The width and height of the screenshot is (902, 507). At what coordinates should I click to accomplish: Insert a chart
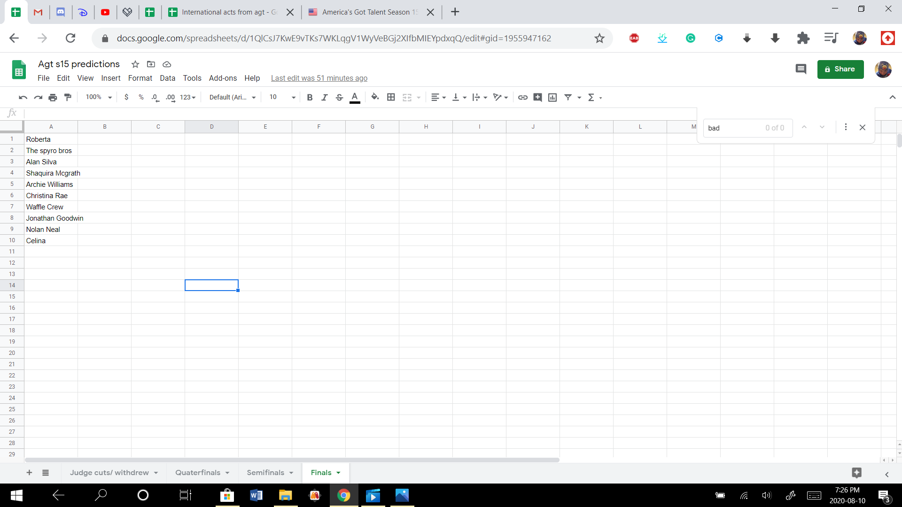[x=552, y=97]
